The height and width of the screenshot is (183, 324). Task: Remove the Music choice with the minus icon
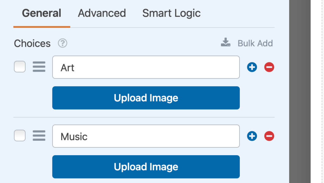[x=269, y=136]
